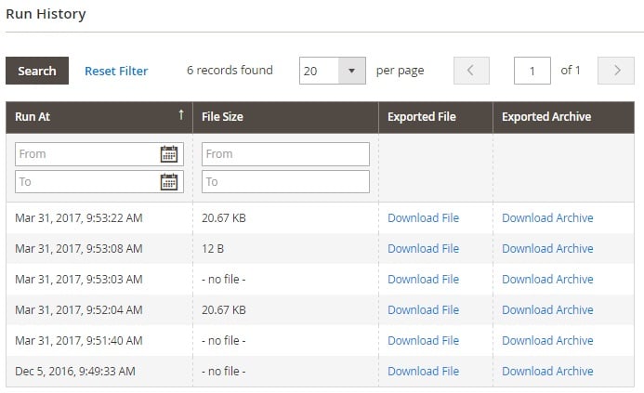Download File for 9:51:40 AM run

pos(423,340)
